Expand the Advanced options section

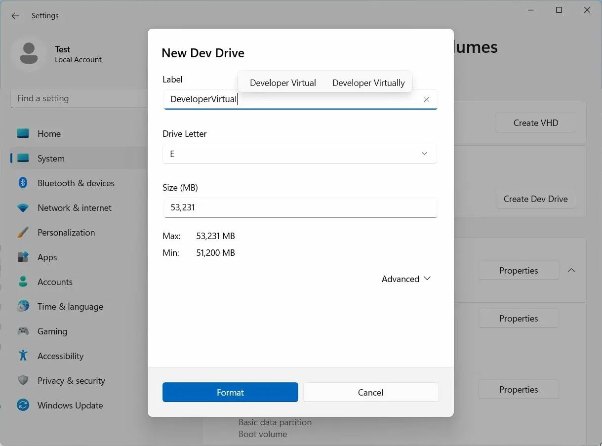click(406, 279)
